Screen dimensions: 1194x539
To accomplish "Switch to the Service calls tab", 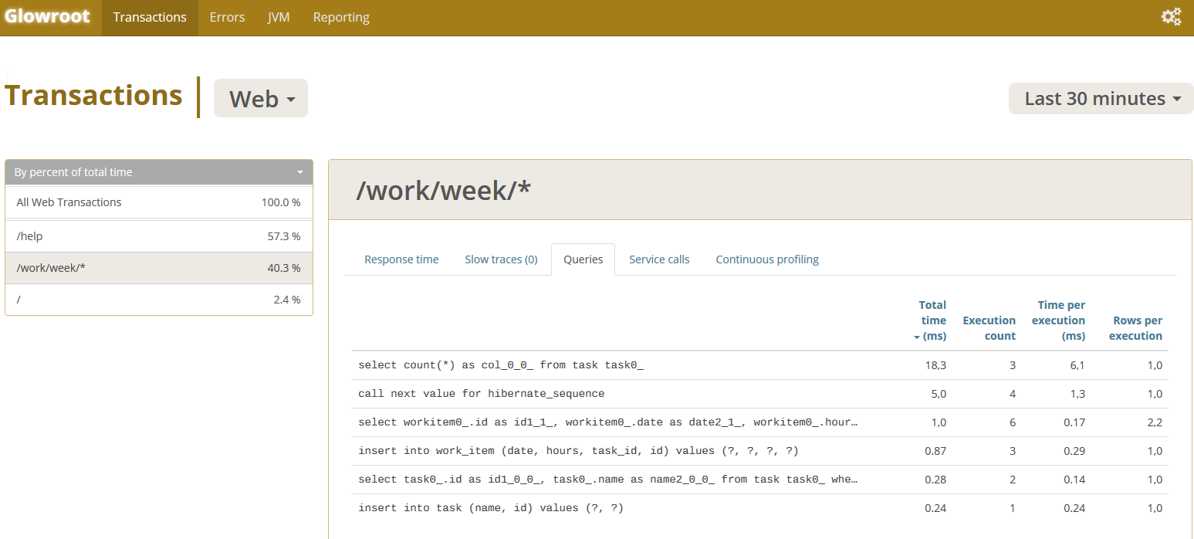I will tap(659, 259).
